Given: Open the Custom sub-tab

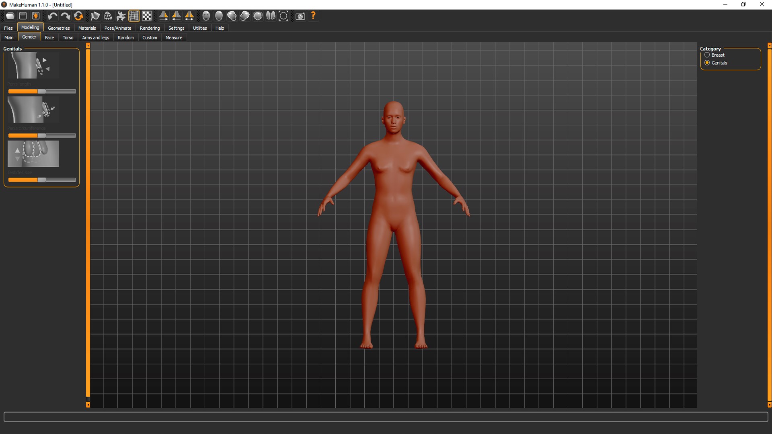Looking at the screenshot, I should 150,38.
